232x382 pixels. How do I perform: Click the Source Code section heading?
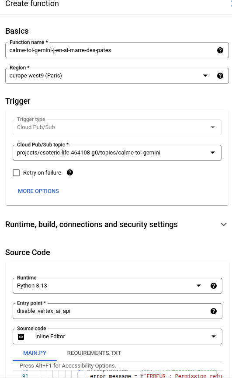[x=28, y=252]
